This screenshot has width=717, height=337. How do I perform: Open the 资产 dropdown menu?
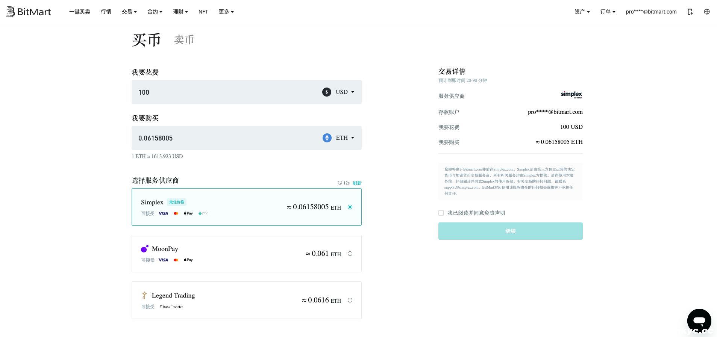tap(582, 12)
